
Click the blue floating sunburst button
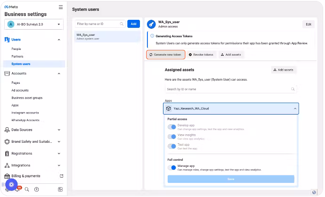tap(11, 184)
